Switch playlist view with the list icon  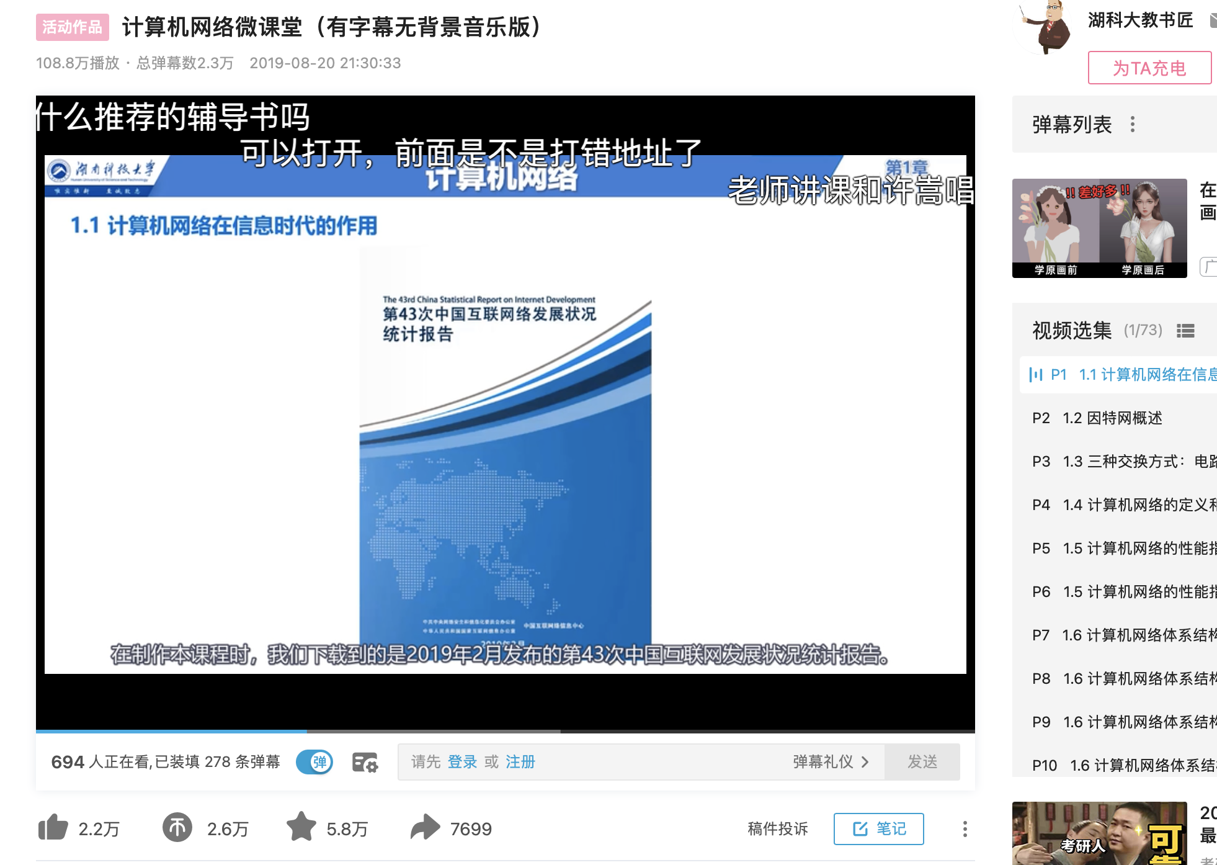pyautogui.click(x=1186, y=331)
